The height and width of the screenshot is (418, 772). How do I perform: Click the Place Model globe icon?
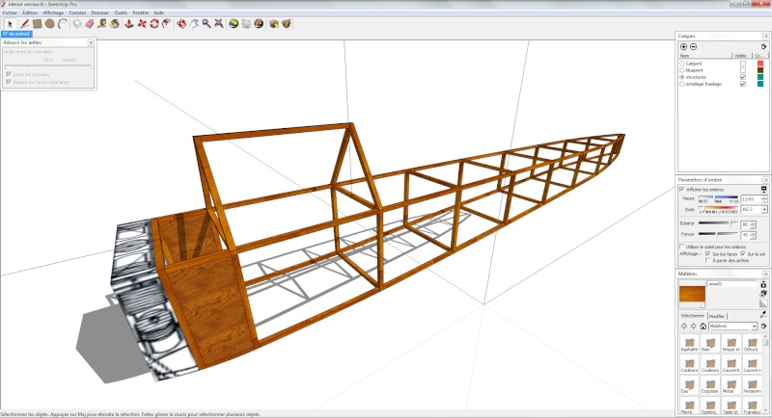259,23
